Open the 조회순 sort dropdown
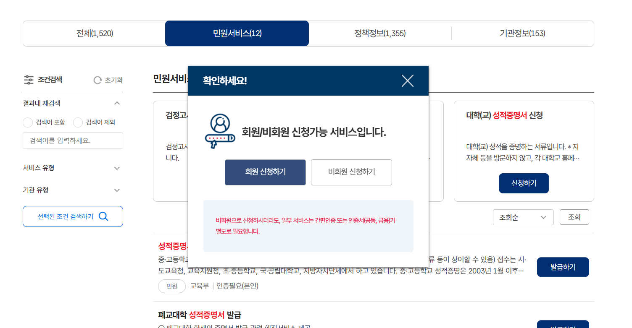 pos(523,217)
